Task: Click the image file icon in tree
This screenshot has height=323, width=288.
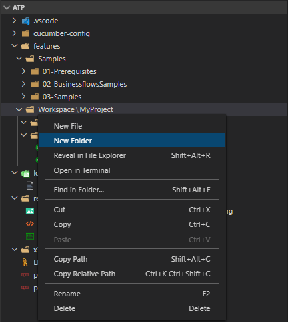Action: [30, 211]
